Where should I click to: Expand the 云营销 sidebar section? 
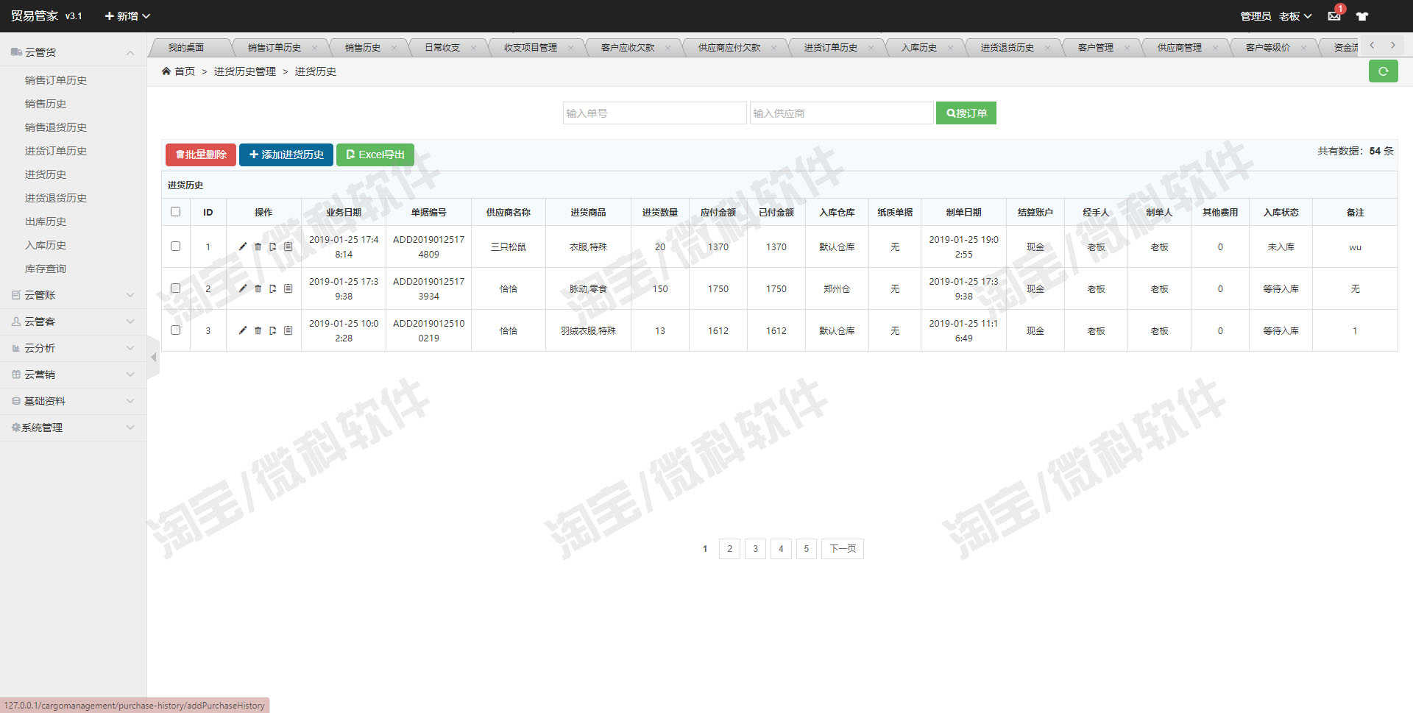[x=73, y=375]
